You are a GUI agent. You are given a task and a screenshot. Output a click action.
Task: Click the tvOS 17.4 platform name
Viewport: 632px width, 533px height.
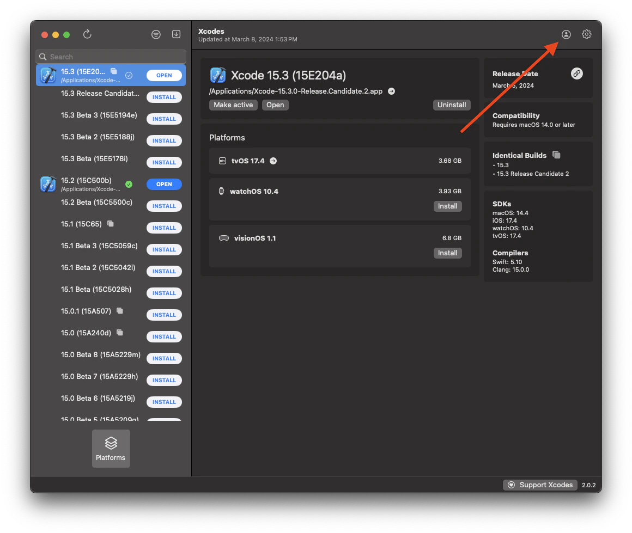pyautogui.click(x=248, y=161)
